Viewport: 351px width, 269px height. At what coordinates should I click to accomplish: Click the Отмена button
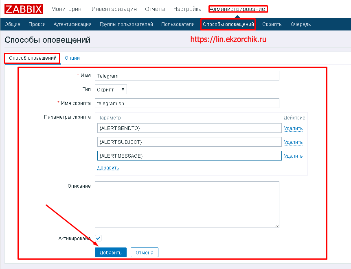145,252
